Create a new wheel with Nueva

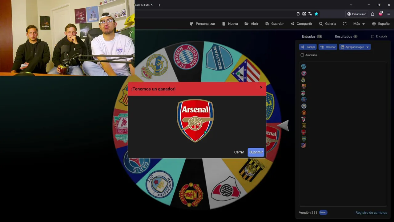tap(230, 24)
